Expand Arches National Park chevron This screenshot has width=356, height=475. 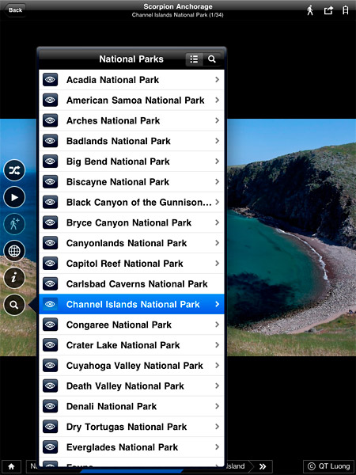pos(217,120)
